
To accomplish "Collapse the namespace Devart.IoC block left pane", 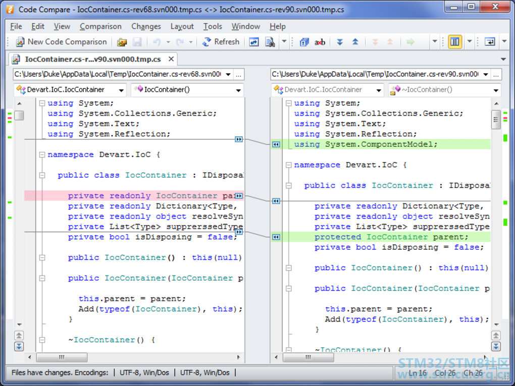I will point(42,154).
